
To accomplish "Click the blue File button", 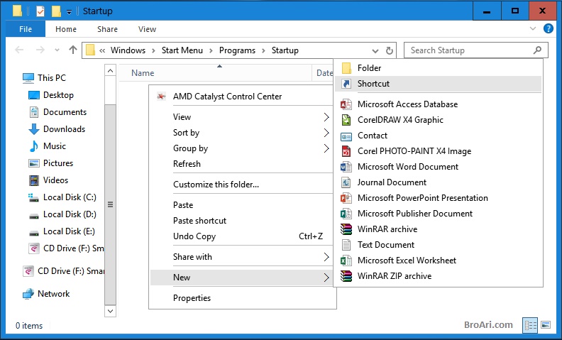I will [26, 29].
